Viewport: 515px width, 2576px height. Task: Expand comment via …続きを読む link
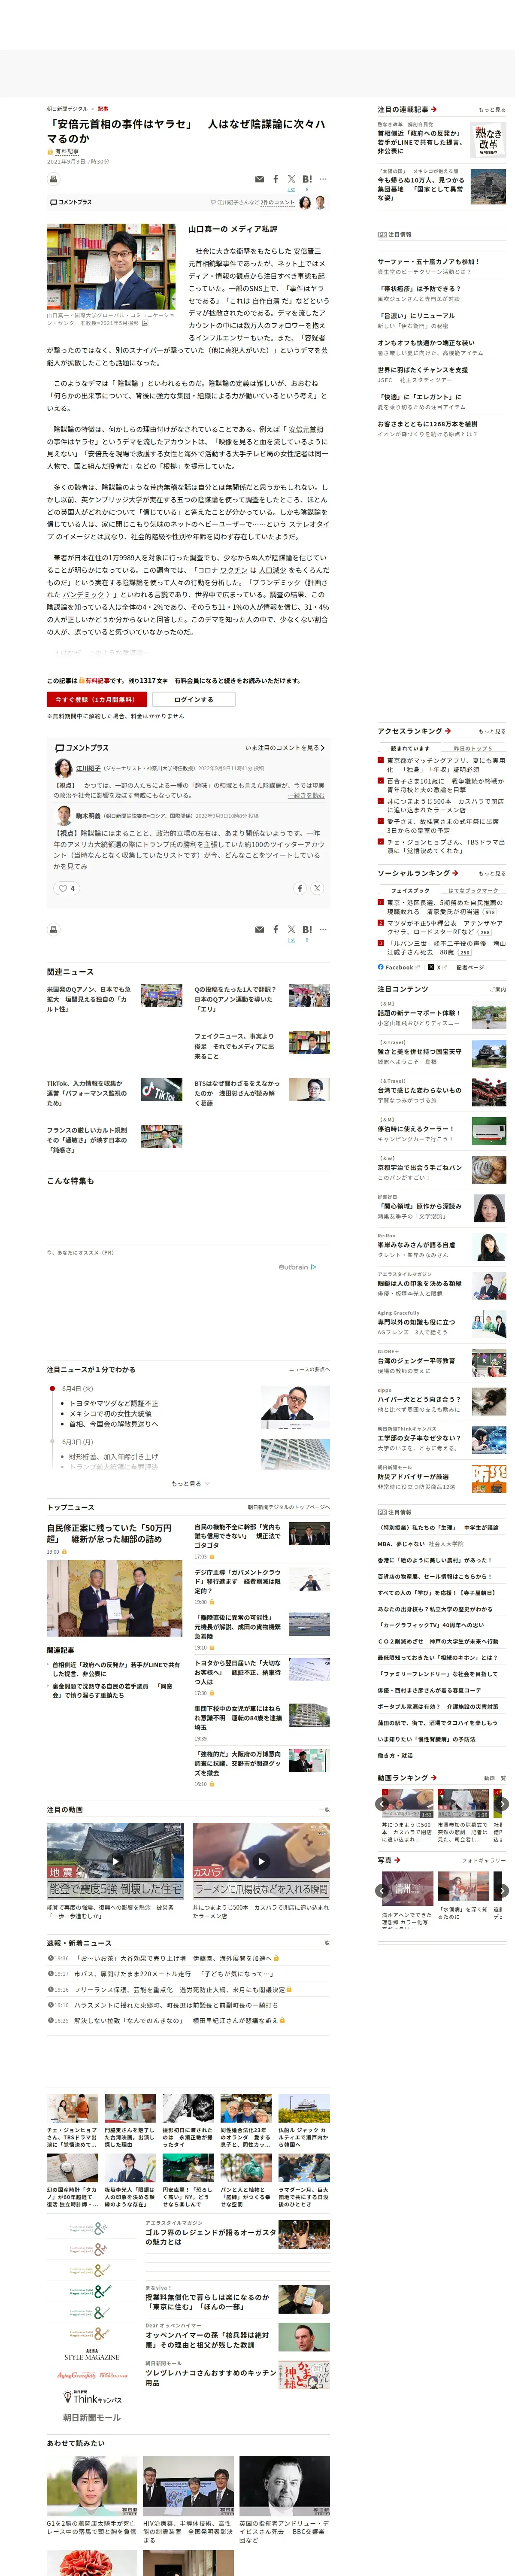pyautogui.click(x=306, y=796)
